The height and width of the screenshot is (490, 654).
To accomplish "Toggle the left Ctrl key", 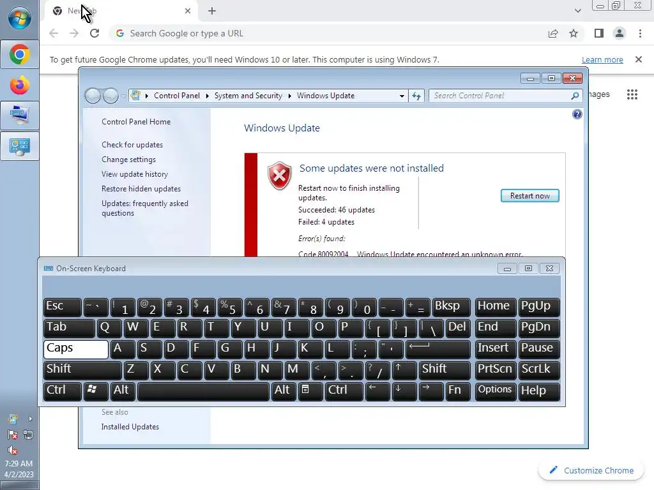I will click(x=62, y=390).
